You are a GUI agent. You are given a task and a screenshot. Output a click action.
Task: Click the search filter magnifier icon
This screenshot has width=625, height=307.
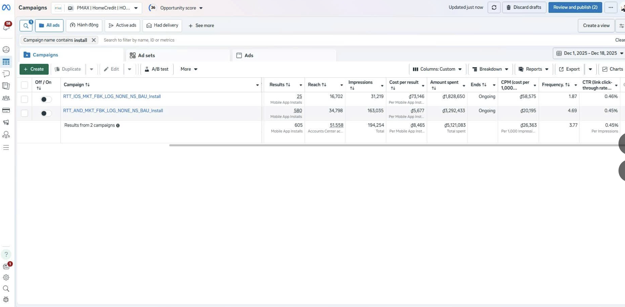[x=26, y=26]
